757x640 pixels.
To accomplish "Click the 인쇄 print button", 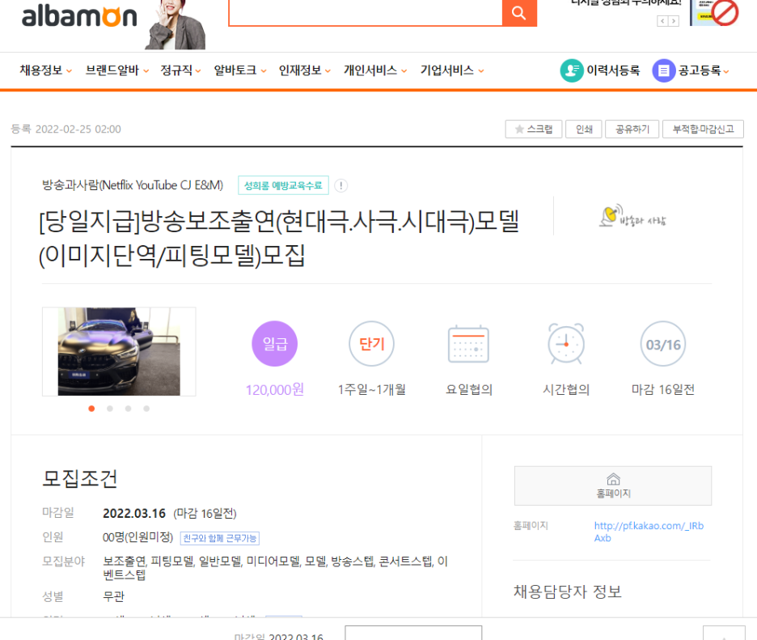I will [584, 129].
